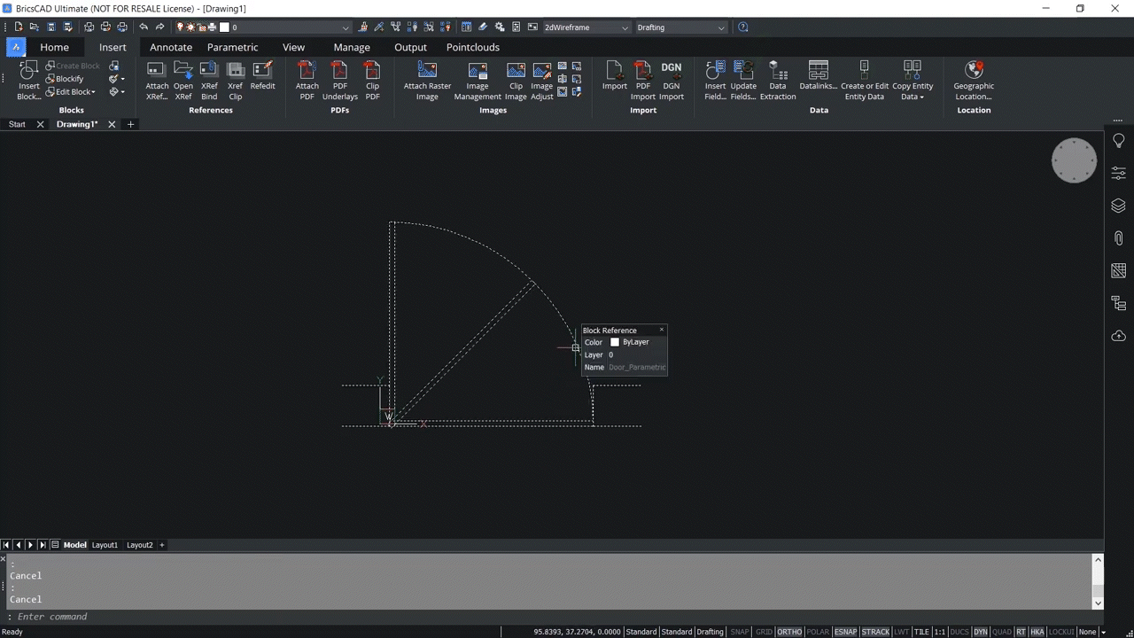The image size is (1134, 638).
Task: Switch to the Layout1 tab
Action: [x=105, y=545]
